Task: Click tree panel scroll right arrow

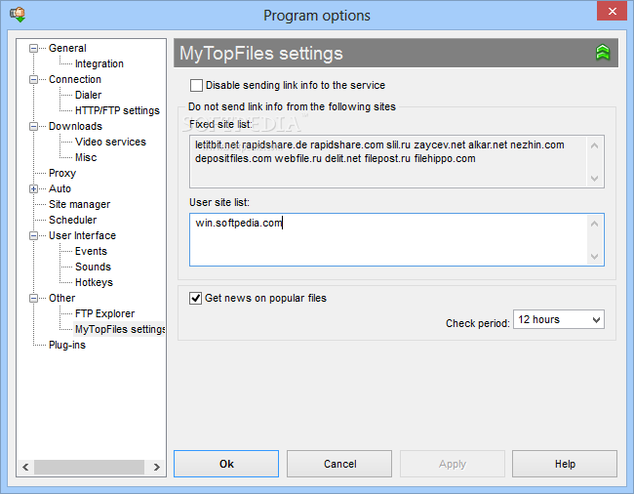Action: pos(157,467)
